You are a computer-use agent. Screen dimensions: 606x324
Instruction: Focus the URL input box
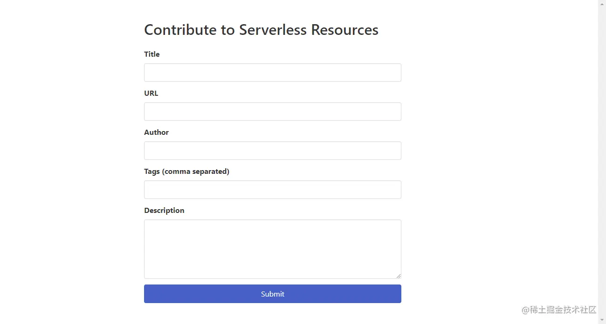pyautogui.click(x=272, y=112)
